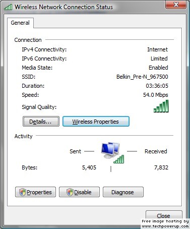Disable the wireless connection

coord(79,192)
